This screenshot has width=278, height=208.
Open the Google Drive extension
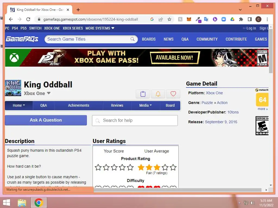click(x=232, y=19)
